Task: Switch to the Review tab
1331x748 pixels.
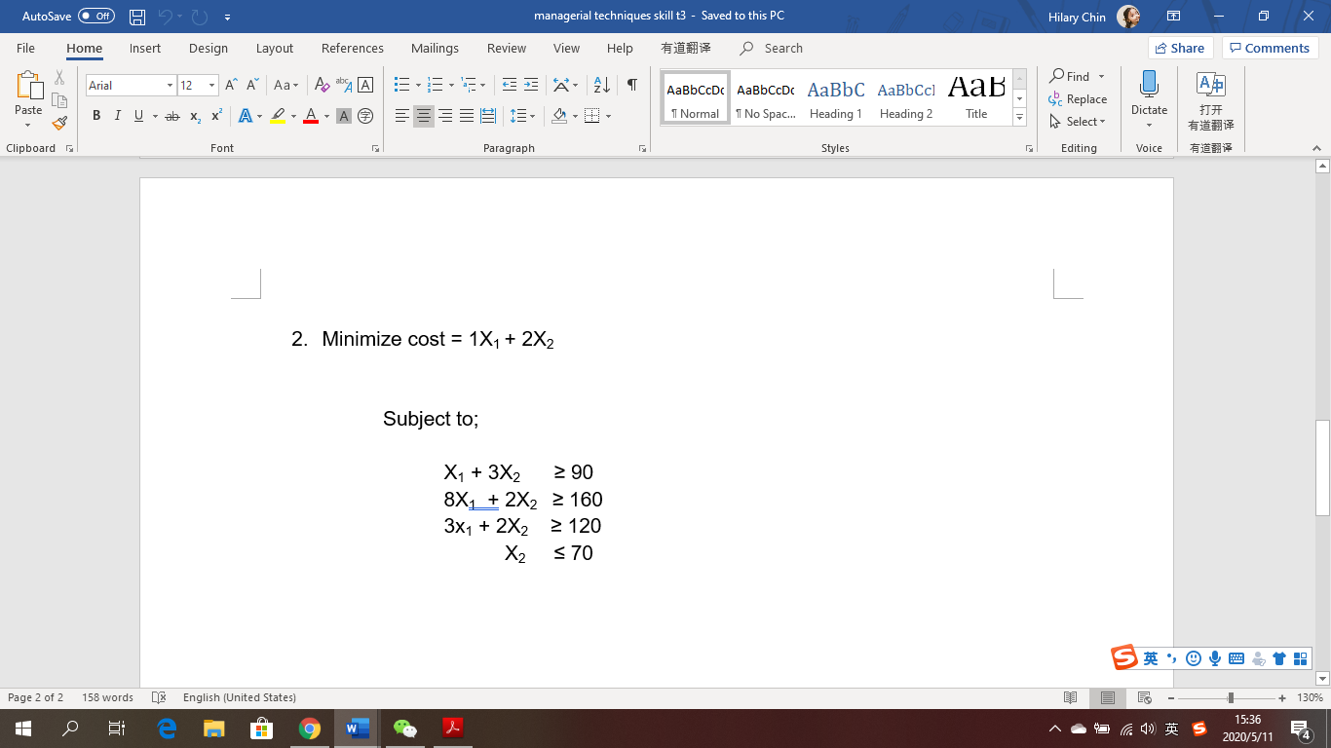Action: click(506, 48)
